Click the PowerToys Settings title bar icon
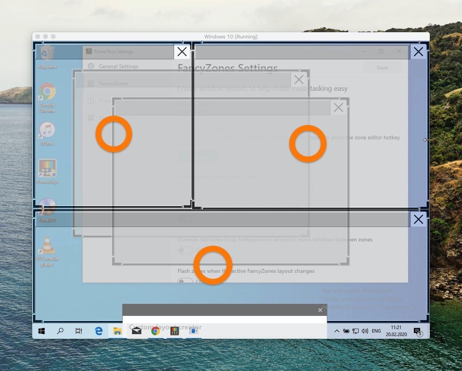 pyautogui.click(x=89, y=51)
